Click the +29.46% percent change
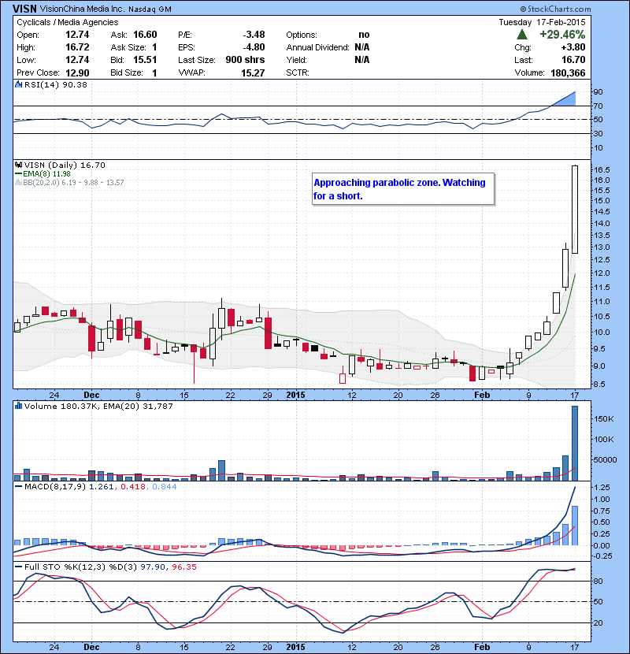 point(562,34)
